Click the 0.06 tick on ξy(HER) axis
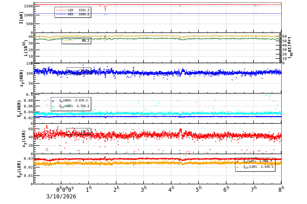The image size is (307, 204). tap(28, 106)
